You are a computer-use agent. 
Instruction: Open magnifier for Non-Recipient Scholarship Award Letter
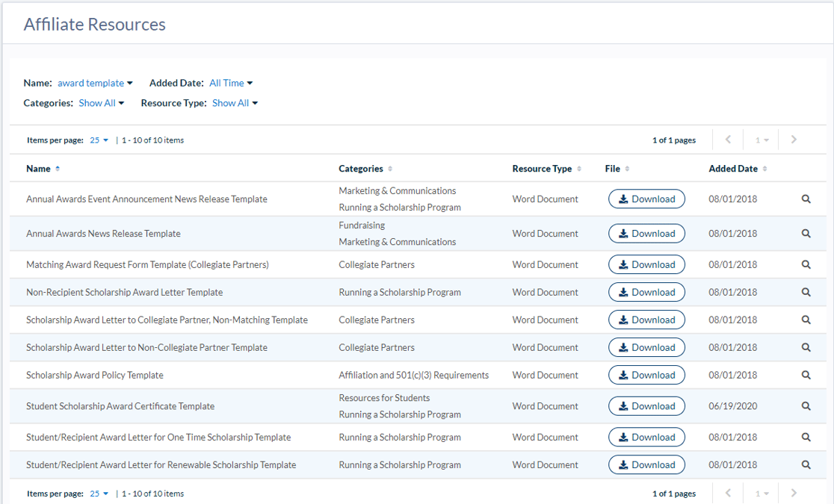point(806,292)
